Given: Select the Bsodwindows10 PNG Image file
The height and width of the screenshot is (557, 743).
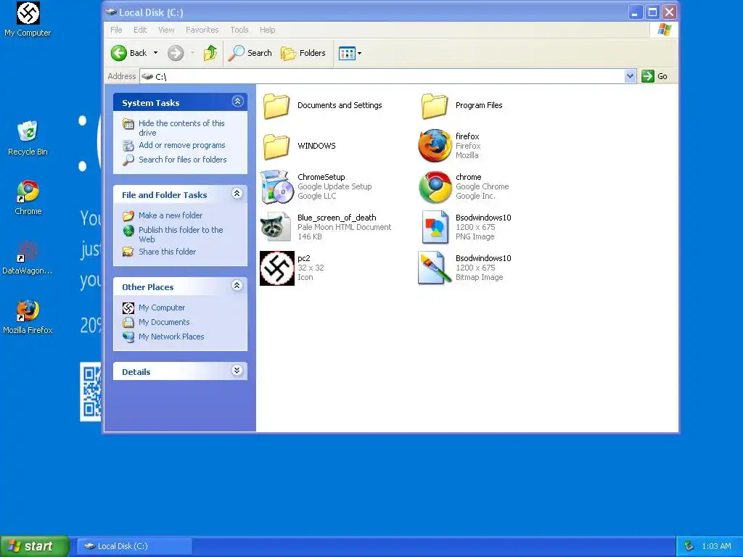Looking at the screenshot, I should (465, 227).
